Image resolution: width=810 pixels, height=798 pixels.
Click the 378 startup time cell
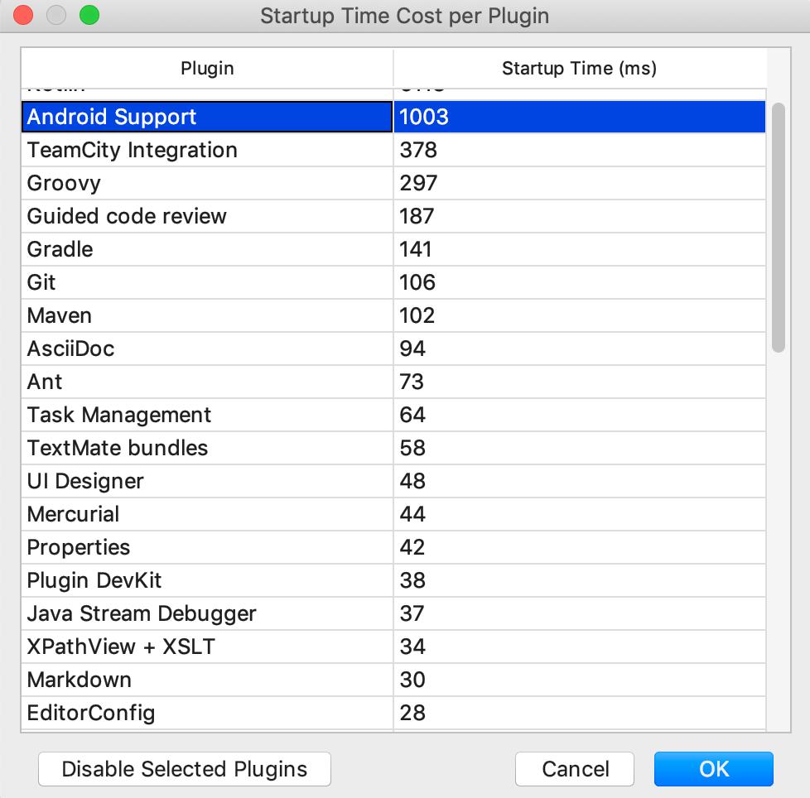pyautogui.click(x=580, y=150)
